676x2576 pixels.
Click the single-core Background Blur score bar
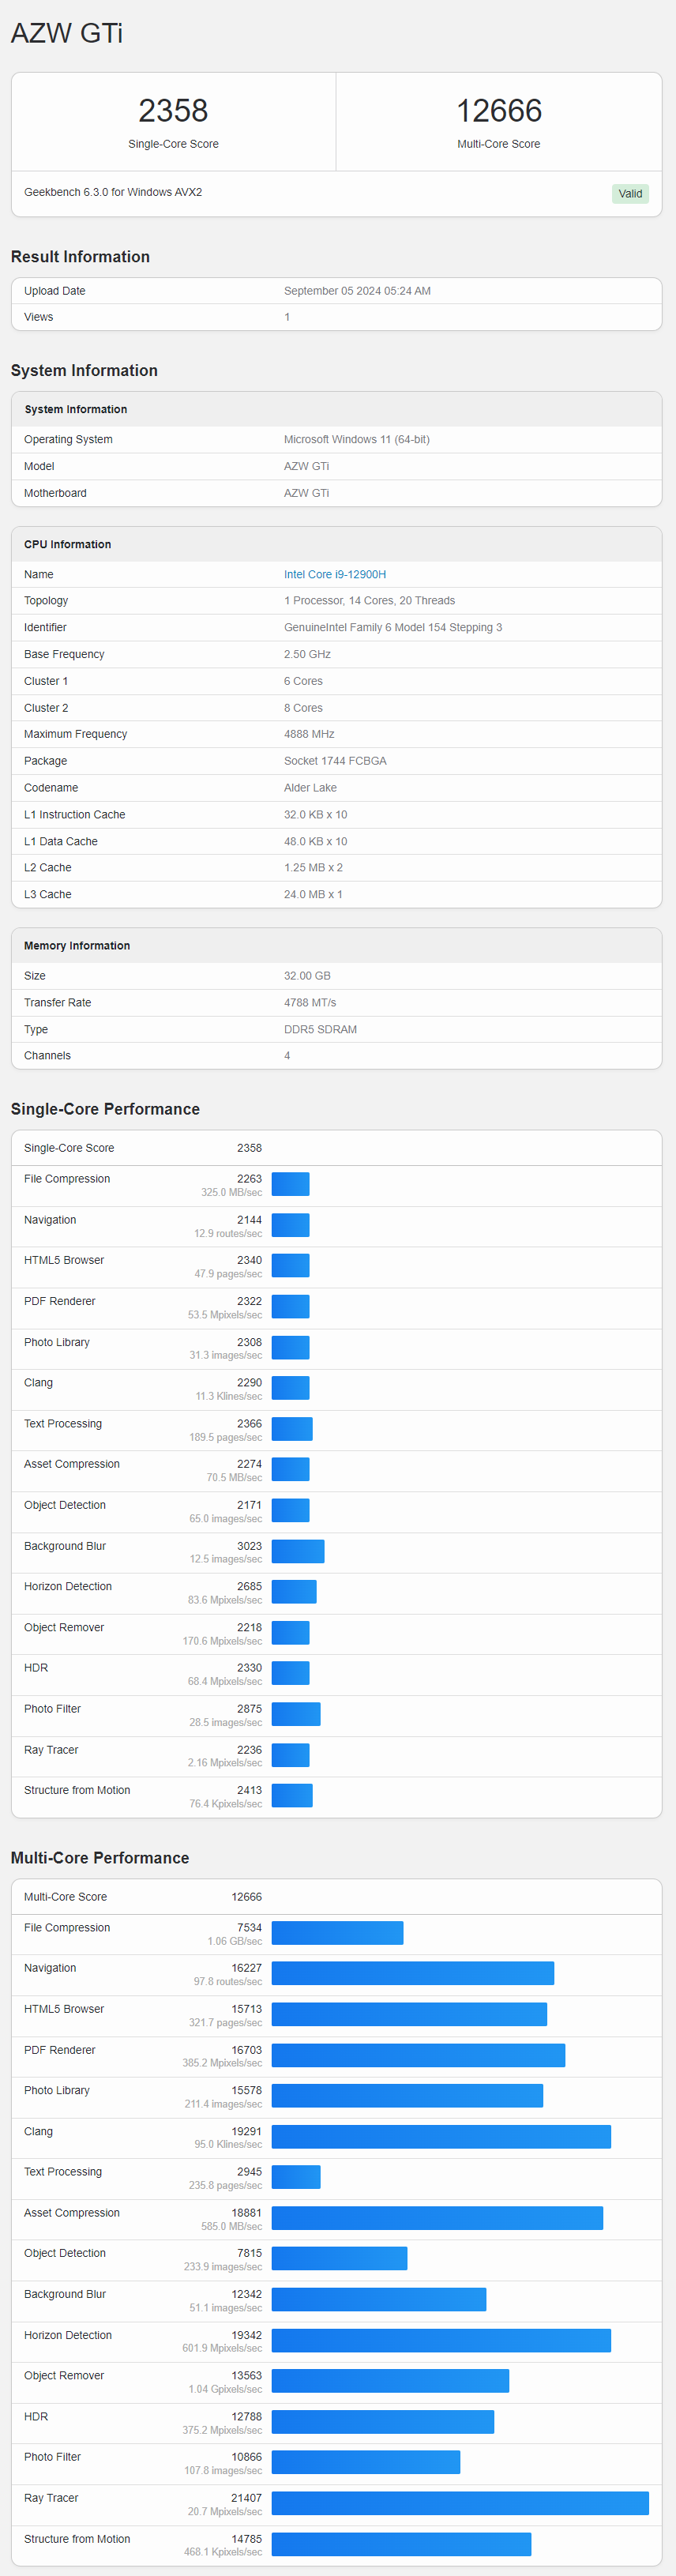[297, 1551]
